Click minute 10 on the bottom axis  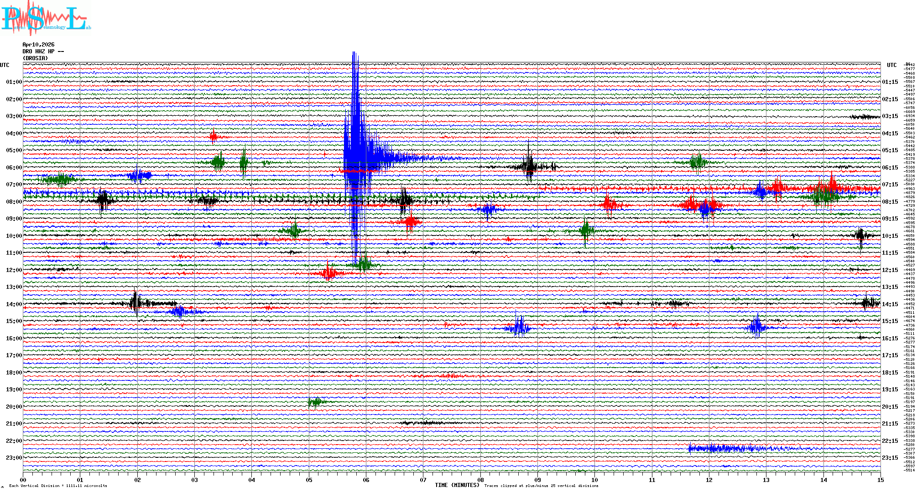pyautogui.click(x=594, y=480)
